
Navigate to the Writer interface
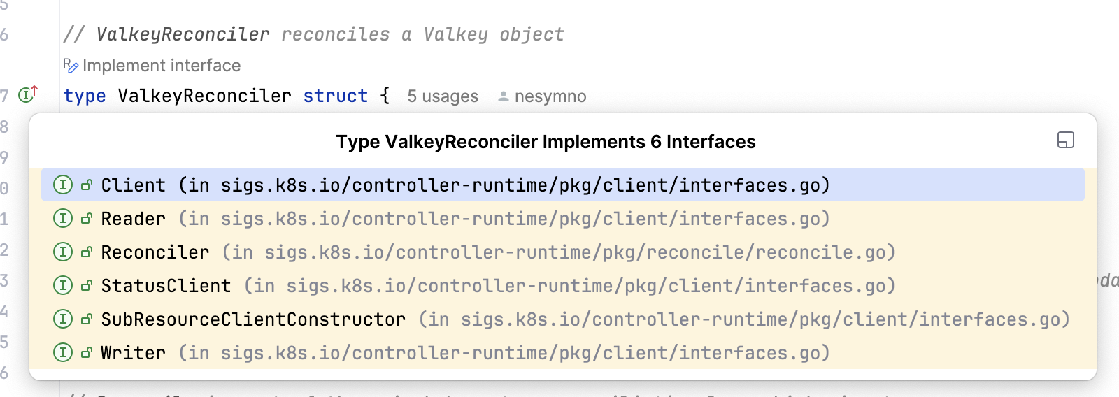[563, 353]
